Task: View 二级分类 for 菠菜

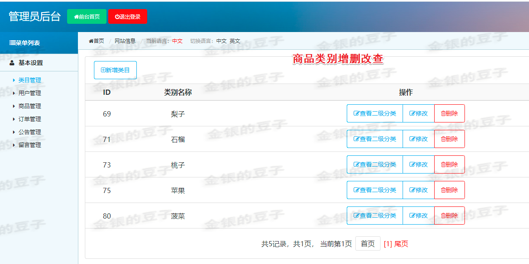Action: coord(375,216)
